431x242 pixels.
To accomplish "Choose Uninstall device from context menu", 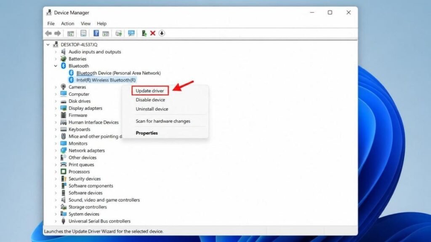I will pyautogui.click(x=152, y=109).
